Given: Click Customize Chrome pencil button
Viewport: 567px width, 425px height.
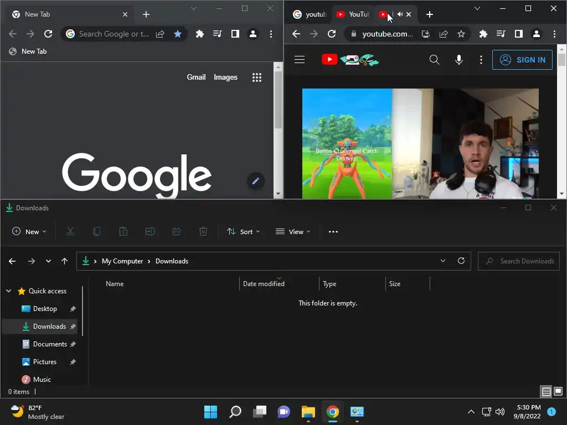Looking at the screenshot, I should [x=256, y=181].
